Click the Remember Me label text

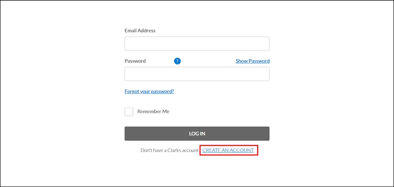(153, 112)
